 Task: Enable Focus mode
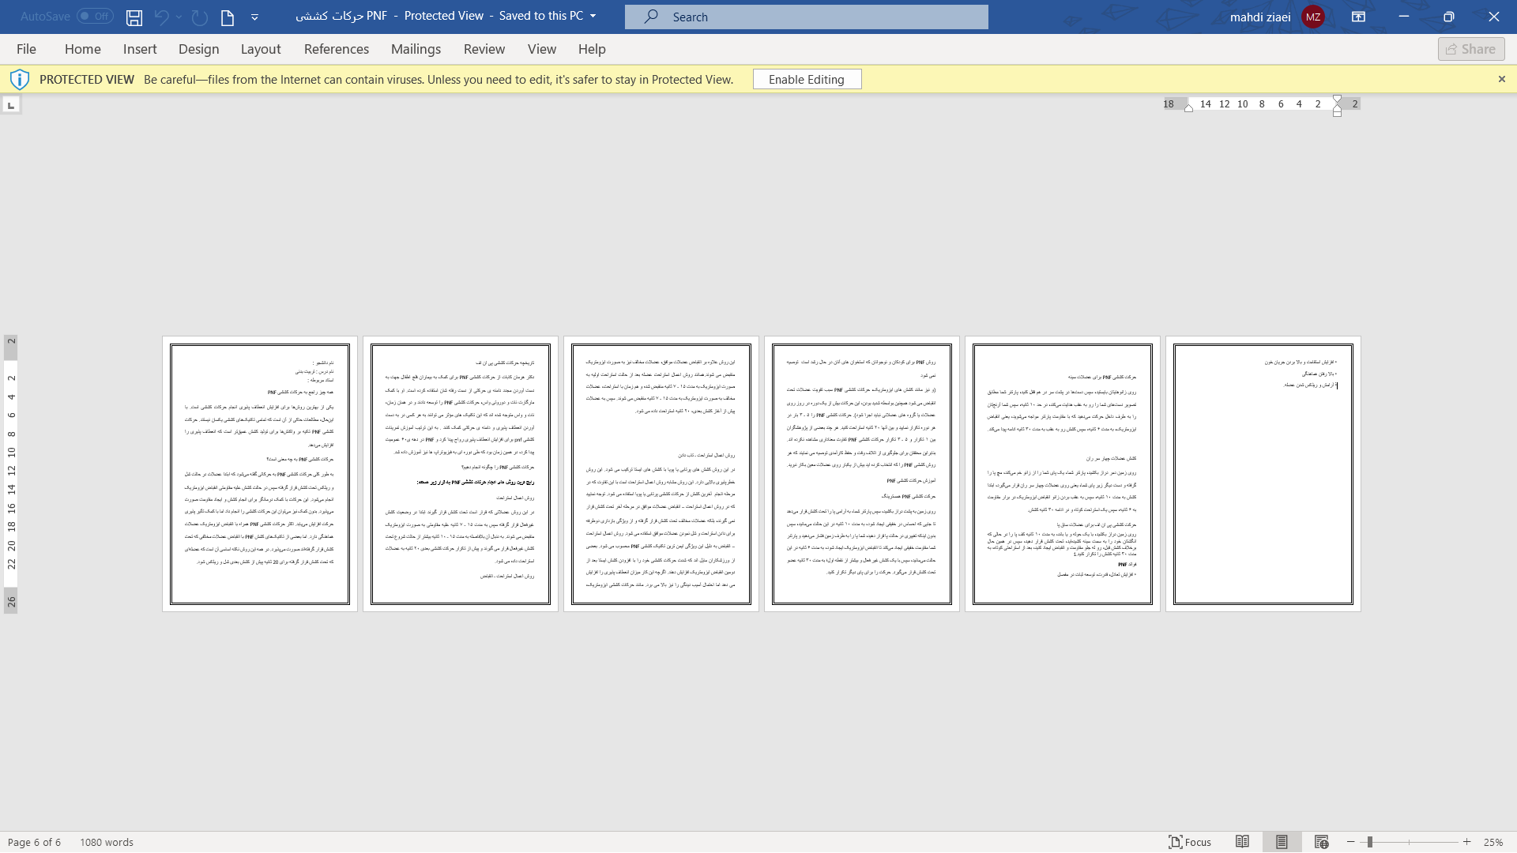[1190, 842]
